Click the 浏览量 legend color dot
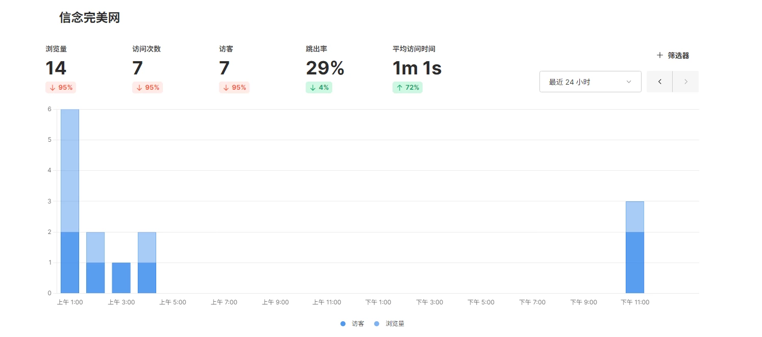This screenshot has height=337, width=762. click(x=377, y=324)
